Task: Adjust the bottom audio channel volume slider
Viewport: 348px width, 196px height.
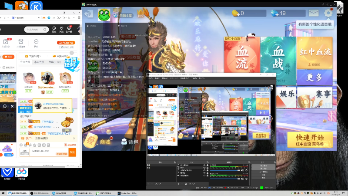Action: (225, 179)
